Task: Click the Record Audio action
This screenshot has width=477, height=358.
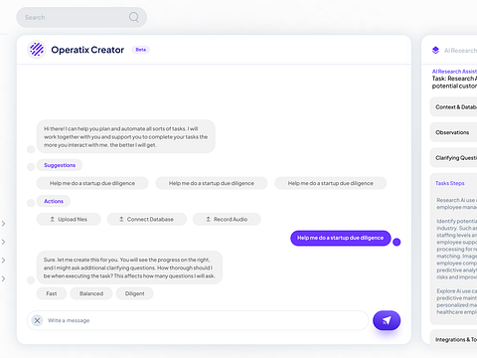Action: [x=227, y=219]
